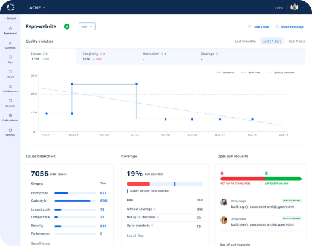Screen dimensions: 312x246
Task: Open the Security sidebar icon
Action: tap(10, 101)
